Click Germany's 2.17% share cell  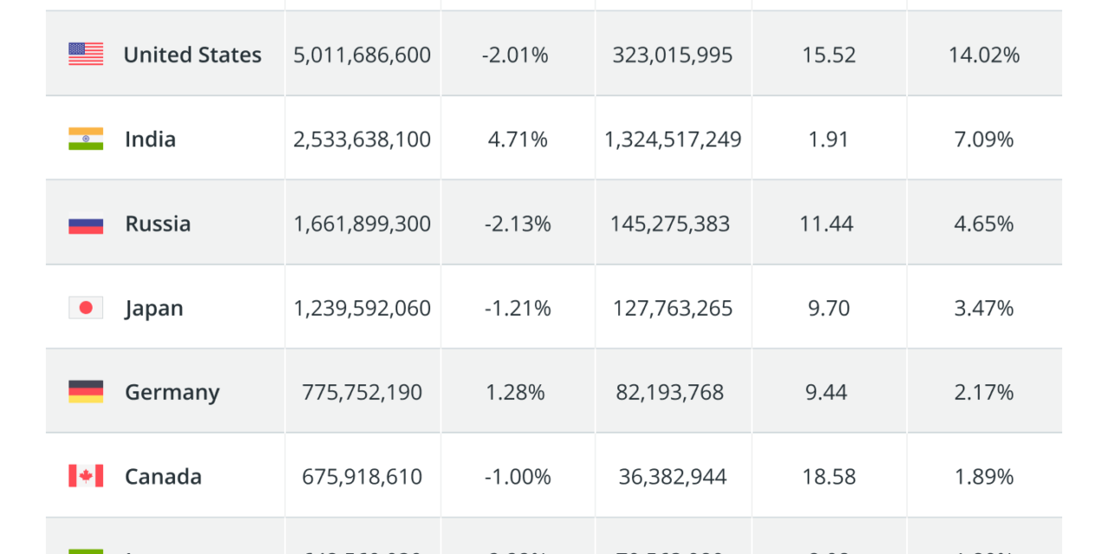click(983, 392)
